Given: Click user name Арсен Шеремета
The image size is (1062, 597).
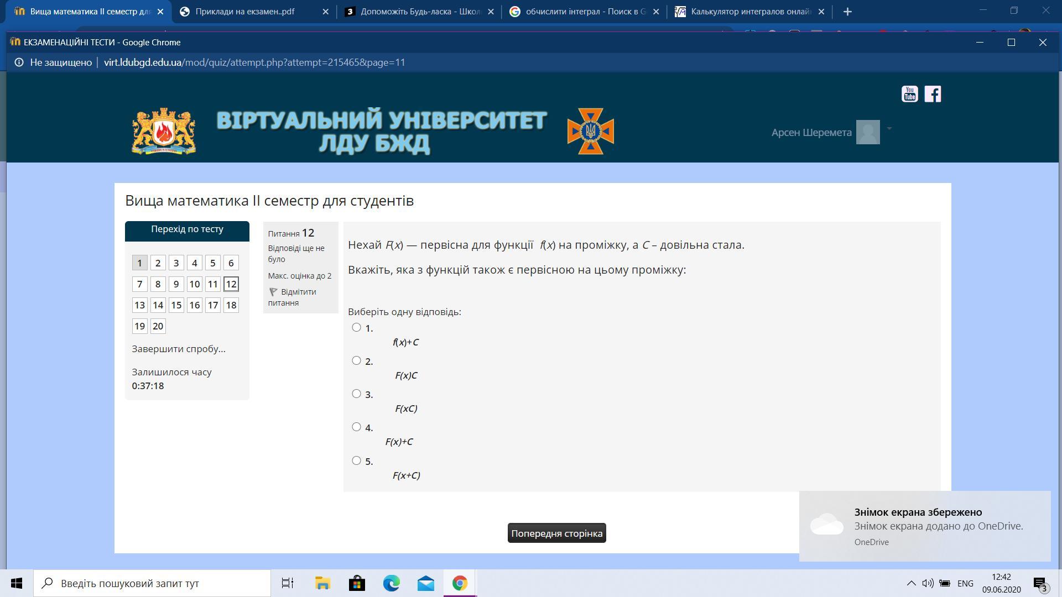Looking at the screenshot, I should 811,132.
